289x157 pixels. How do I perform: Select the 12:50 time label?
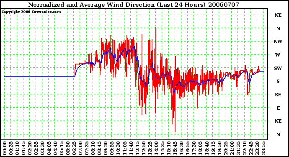tap(143, 148)
